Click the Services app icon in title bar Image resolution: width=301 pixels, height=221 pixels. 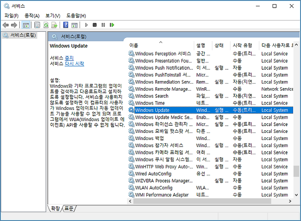(x=7, y=6)
